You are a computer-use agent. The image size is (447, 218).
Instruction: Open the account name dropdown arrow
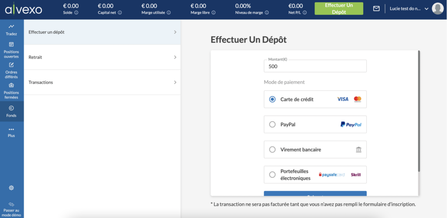426,9
